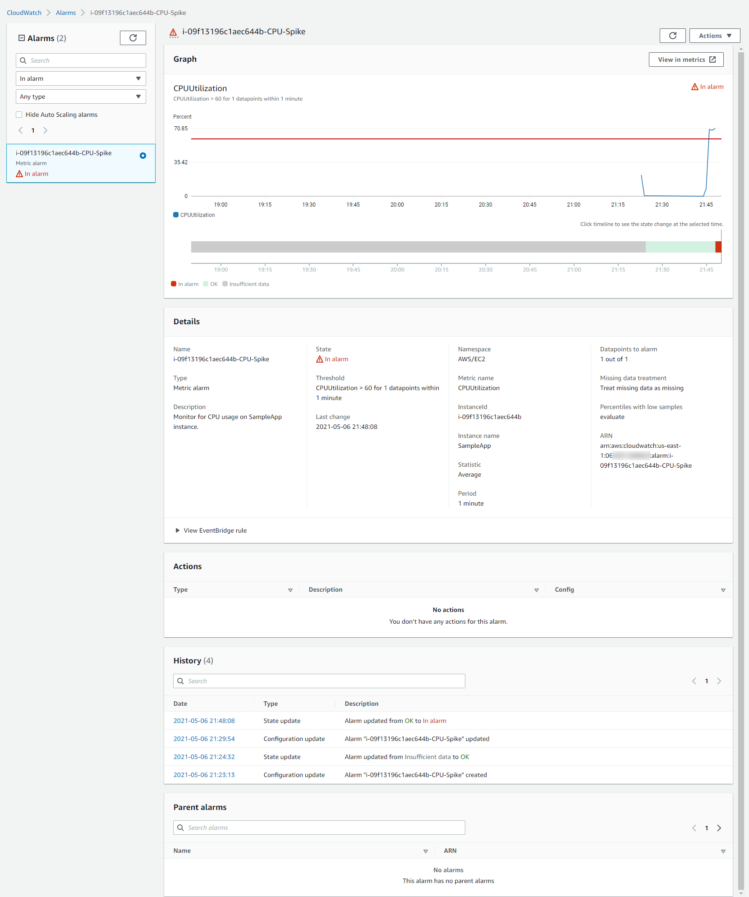Open history entry 2021-05-06 21:24:32

204,757
